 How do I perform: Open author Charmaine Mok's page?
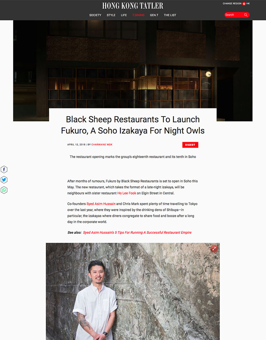tap(102, 144)
